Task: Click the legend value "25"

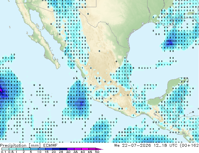Action: click(x=61, y=152)
